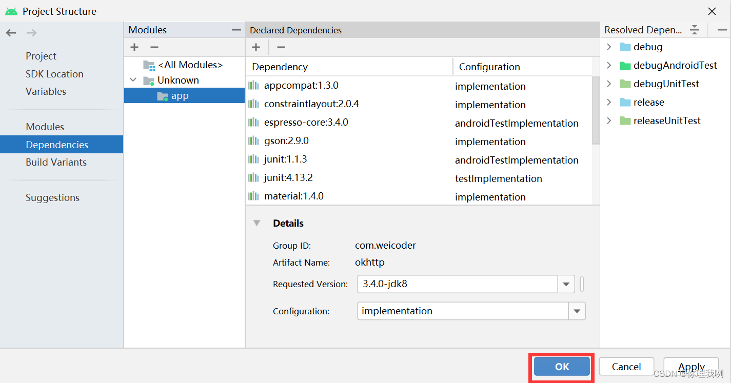Collapse the Details section
This screenshot has width=731, height=383.
click(256, 223)
